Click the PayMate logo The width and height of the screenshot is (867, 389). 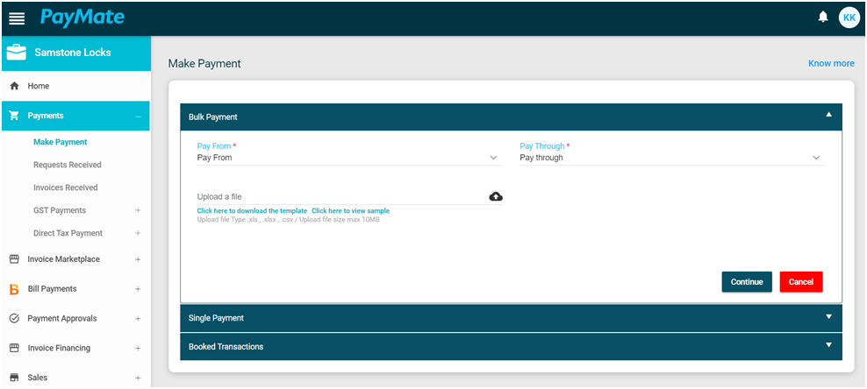(82, 18)
